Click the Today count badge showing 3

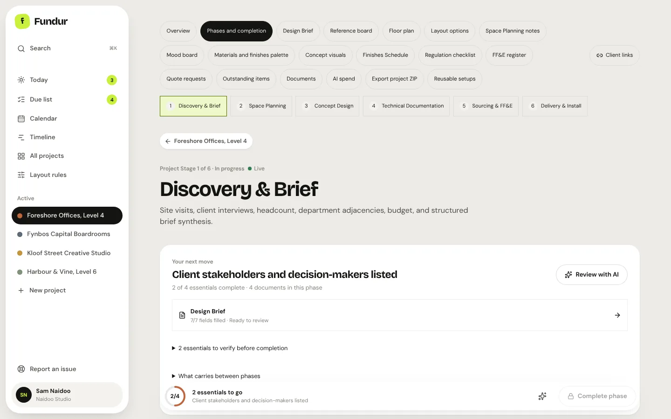pos(112,80)
